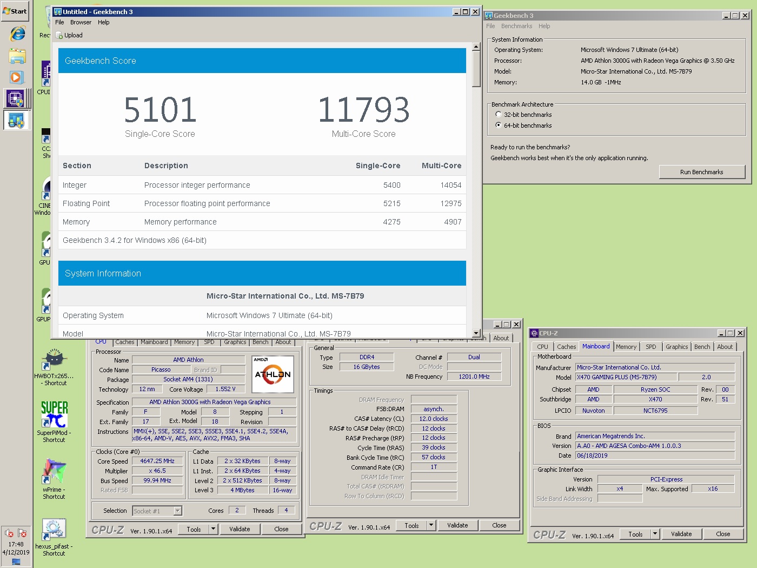Launch Windows Media Player from the taskbar

pos(16,77)
